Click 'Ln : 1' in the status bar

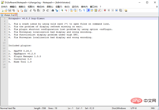coord(71,108)
